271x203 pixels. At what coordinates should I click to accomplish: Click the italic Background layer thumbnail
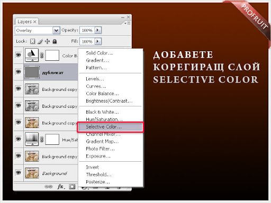coord(32,173)
